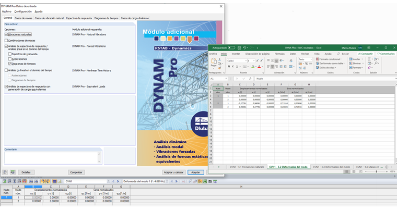Click the red font color A icon
Viewport: 397px width, 210px height.
259,67
